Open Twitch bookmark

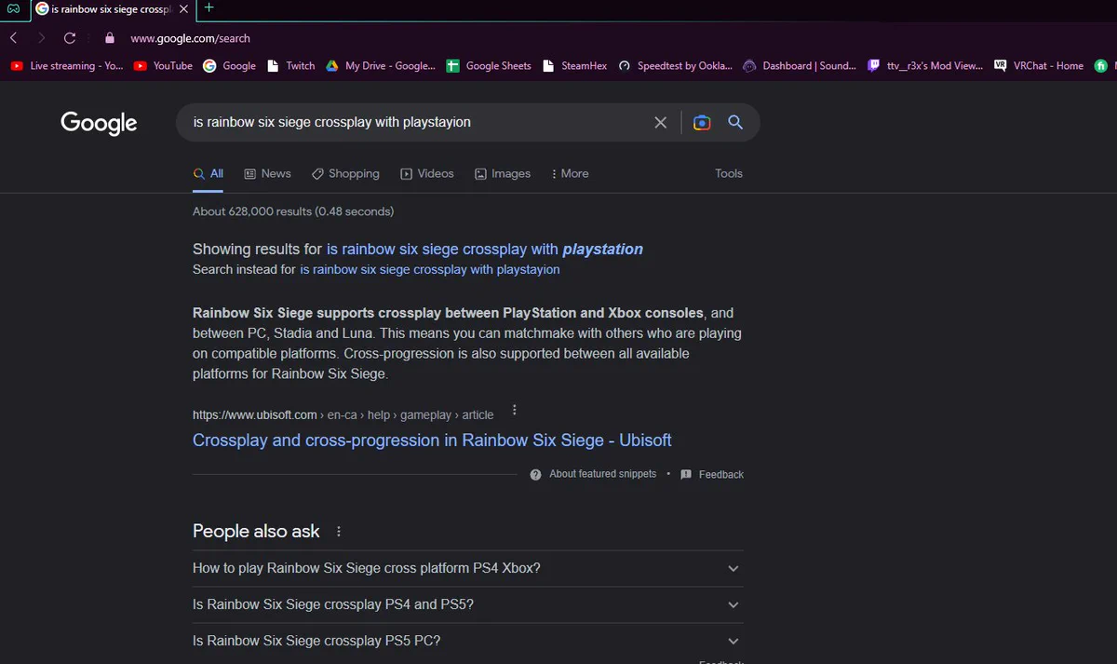click(x=291, y=66)
